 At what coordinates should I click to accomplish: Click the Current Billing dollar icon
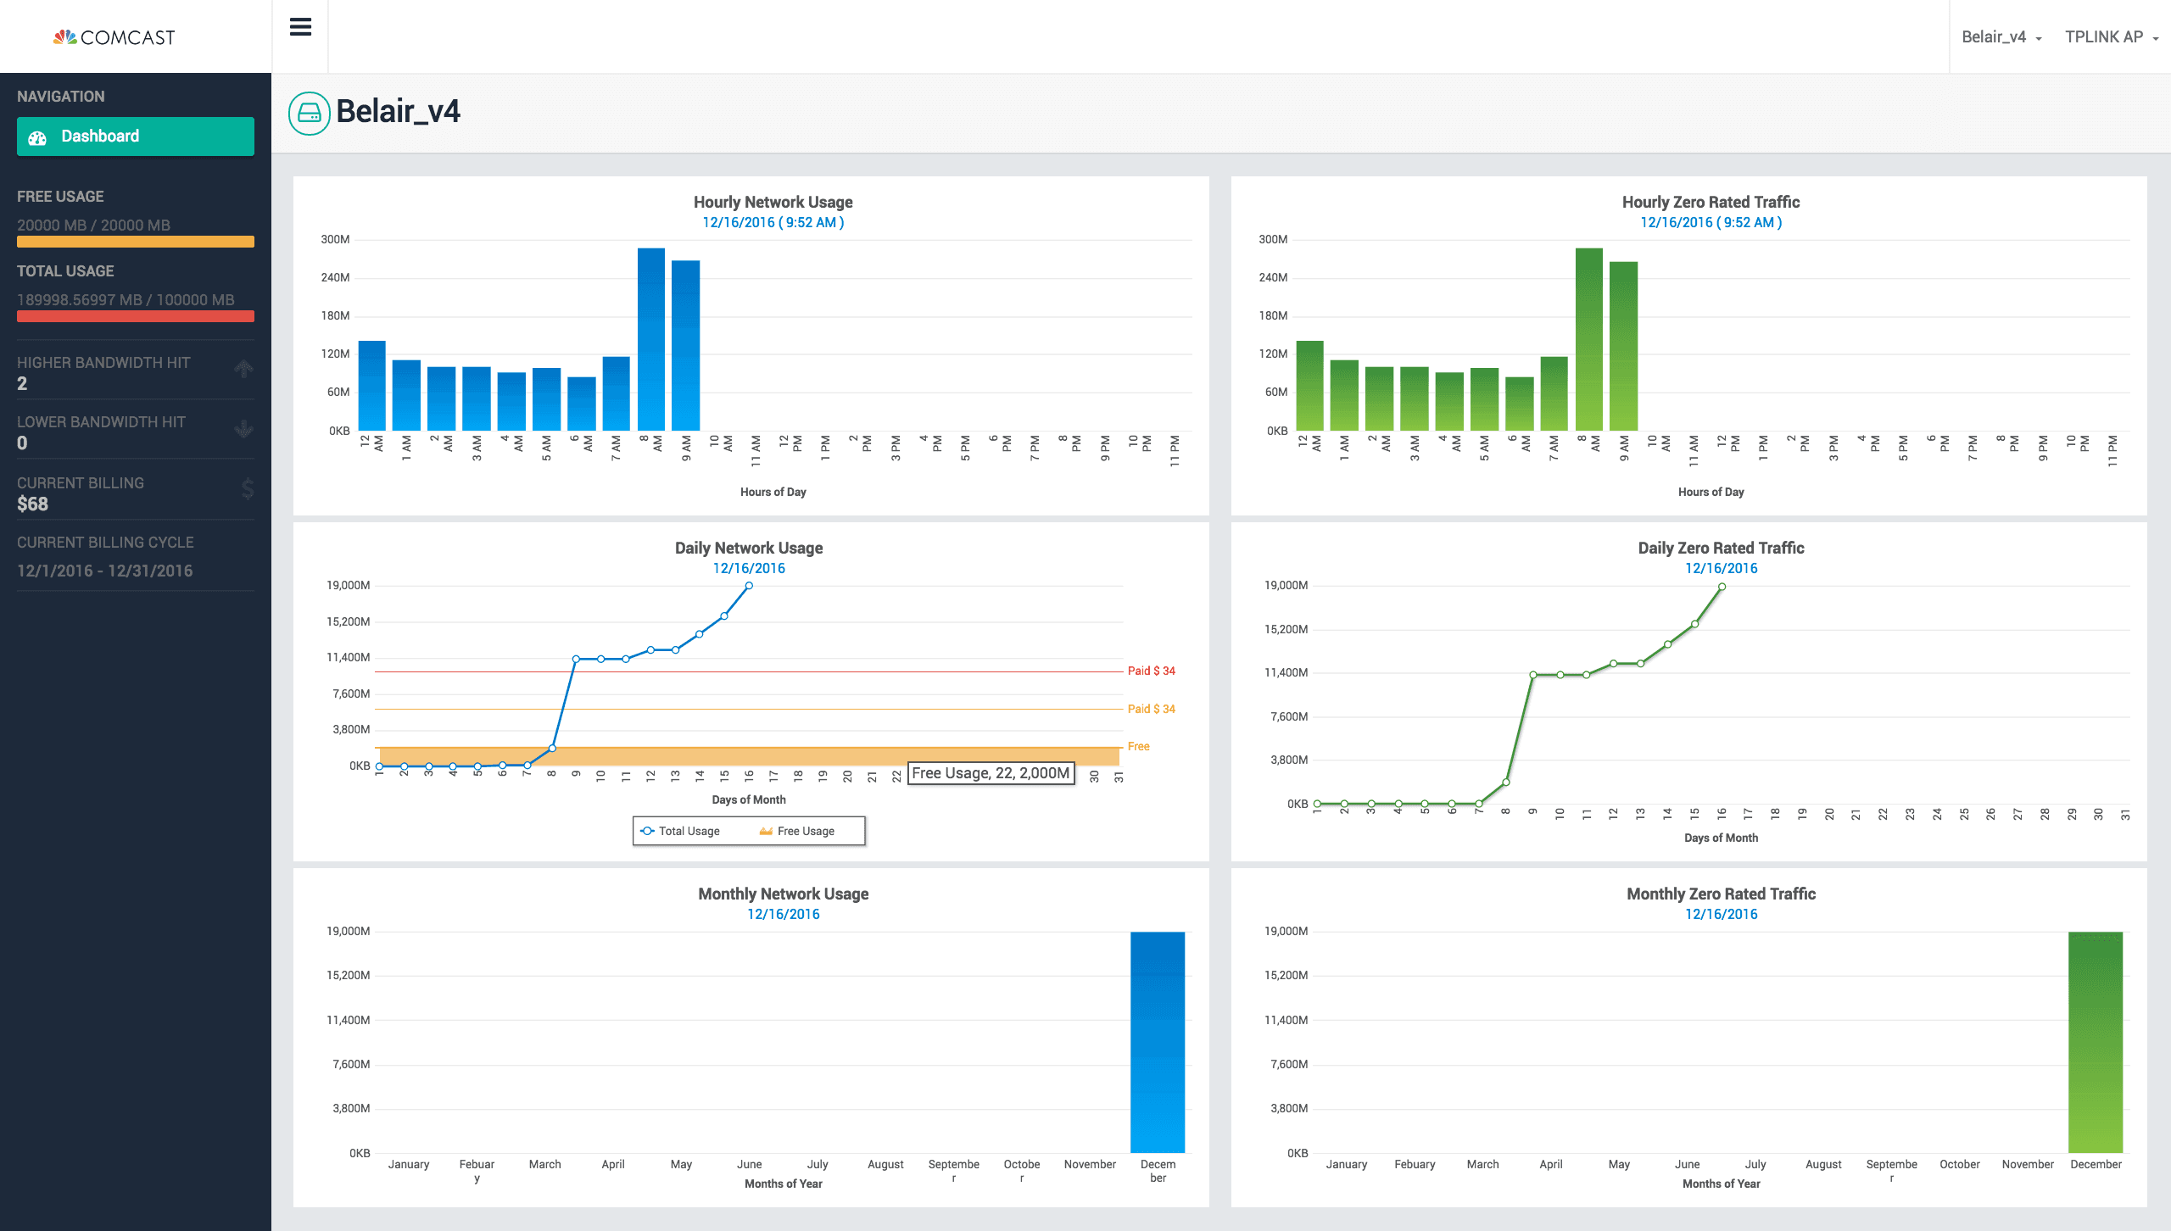[247, 488]
